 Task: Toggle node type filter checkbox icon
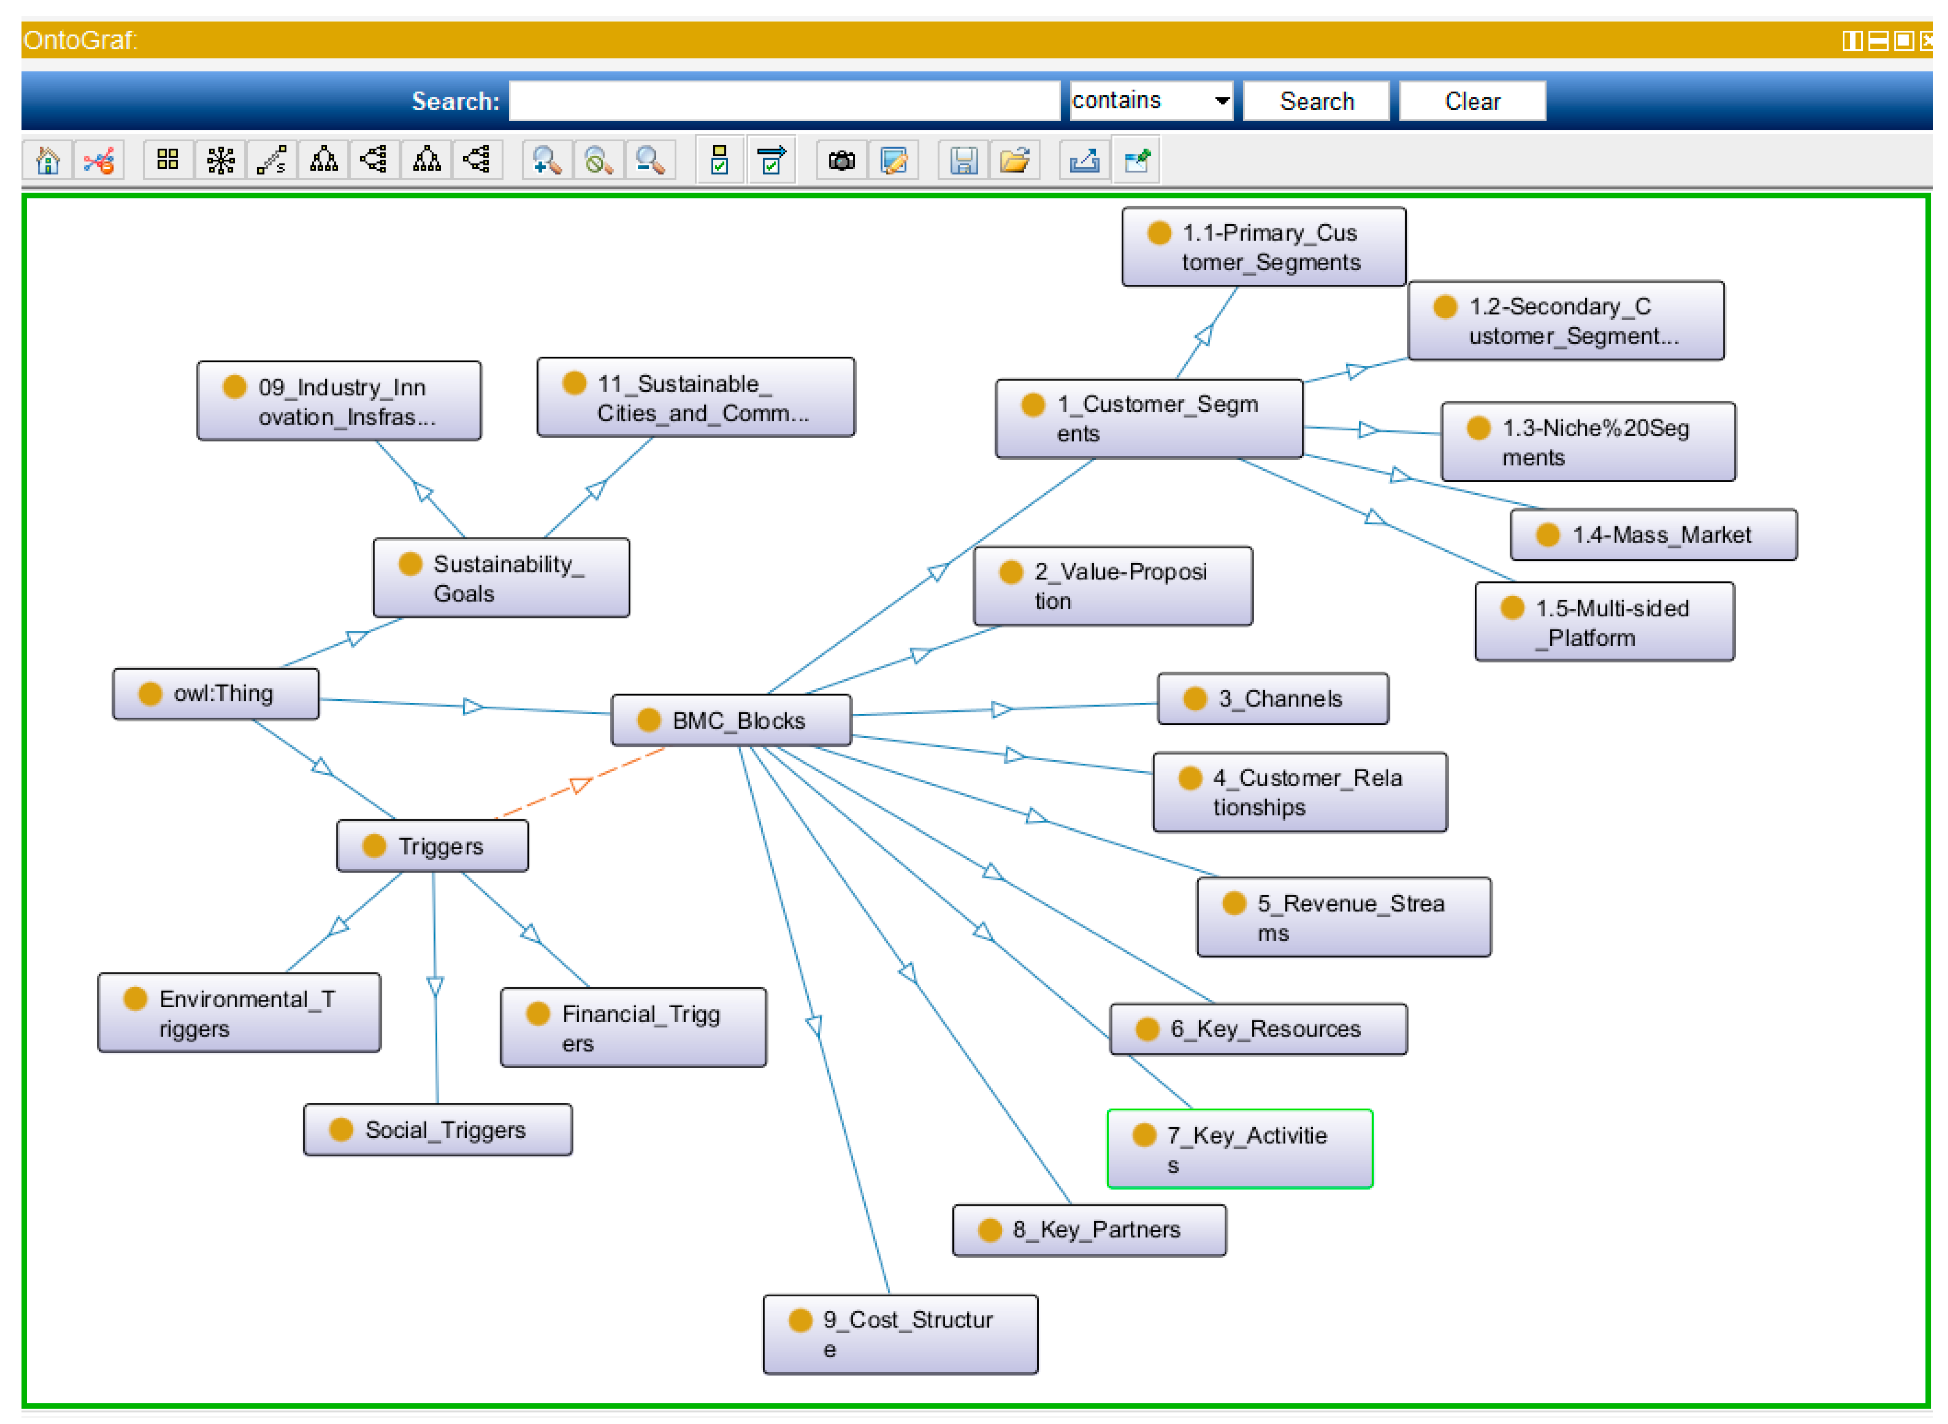click(719, 160)
